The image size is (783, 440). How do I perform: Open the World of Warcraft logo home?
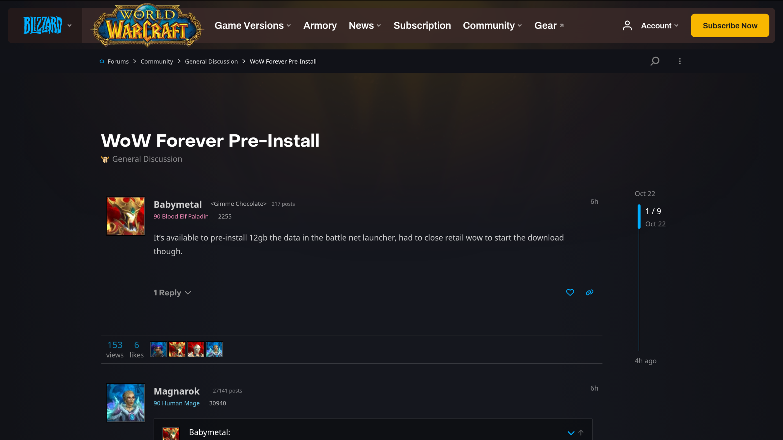click(147, 25)
